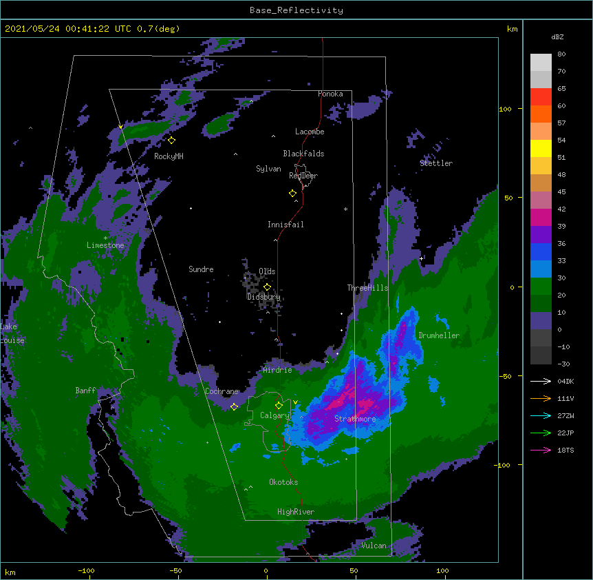Click the -100 tick on bottom axis

coord(86,570)
